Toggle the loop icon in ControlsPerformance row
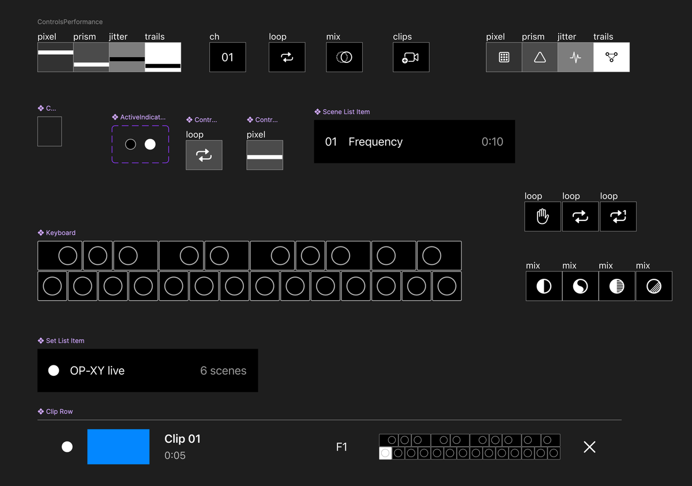 click(x=287, y=57)
